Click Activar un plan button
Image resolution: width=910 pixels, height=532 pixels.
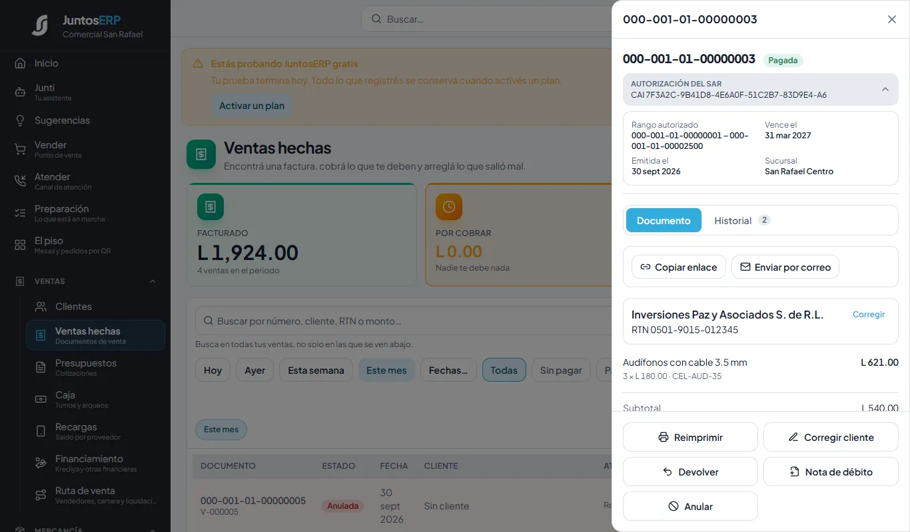click(x=252, y=105)
